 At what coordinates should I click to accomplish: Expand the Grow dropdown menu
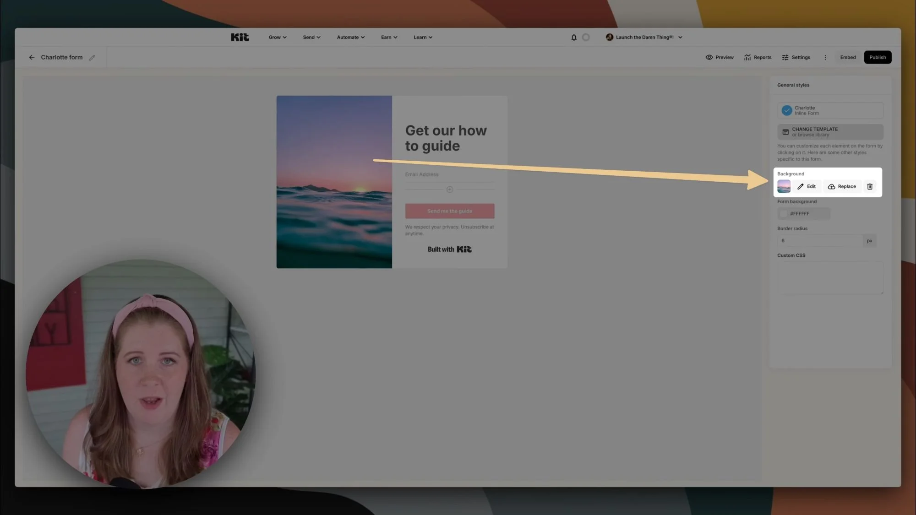point(277,38)
